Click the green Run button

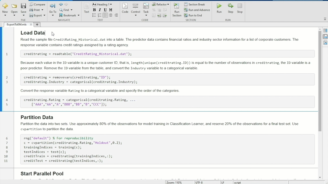point(219,7)
